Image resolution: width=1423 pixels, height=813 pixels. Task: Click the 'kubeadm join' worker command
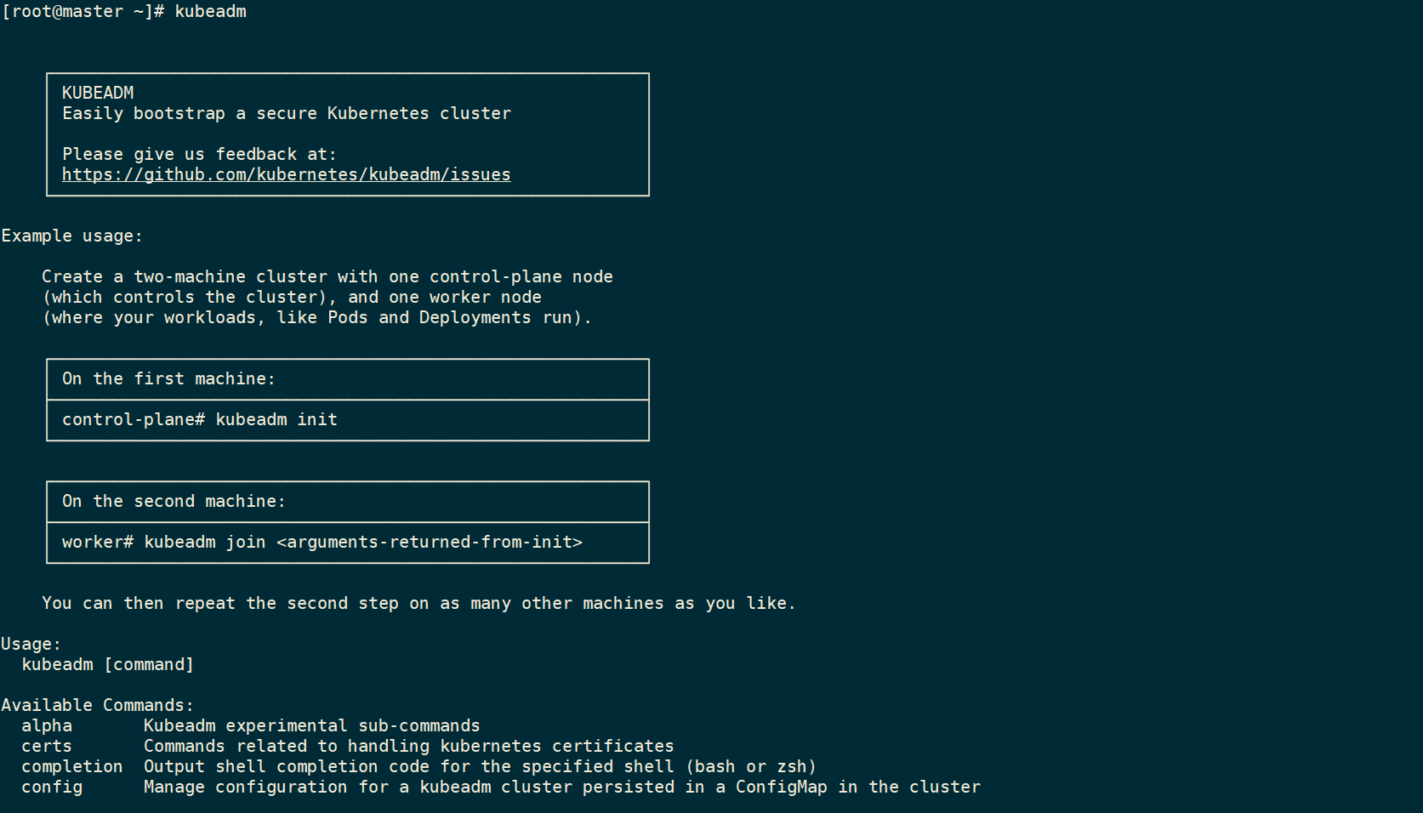(204, 542)
